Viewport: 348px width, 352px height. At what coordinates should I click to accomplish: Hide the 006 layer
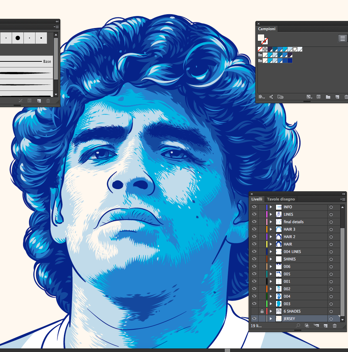pyautogui.click(x=254, y=266)
